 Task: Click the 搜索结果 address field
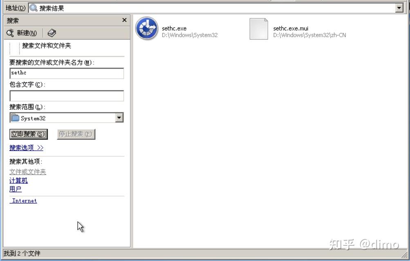216,8
